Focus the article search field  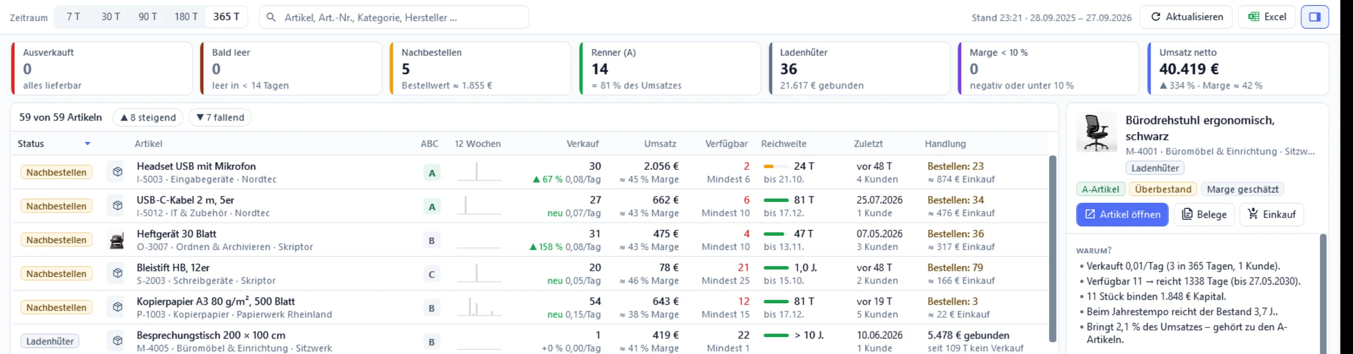(393, 17)
